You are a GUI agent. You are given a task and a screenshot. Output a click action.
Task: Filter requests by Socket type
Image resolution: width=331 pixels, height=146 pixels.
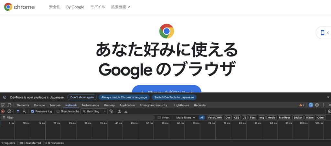pos(298,118)
